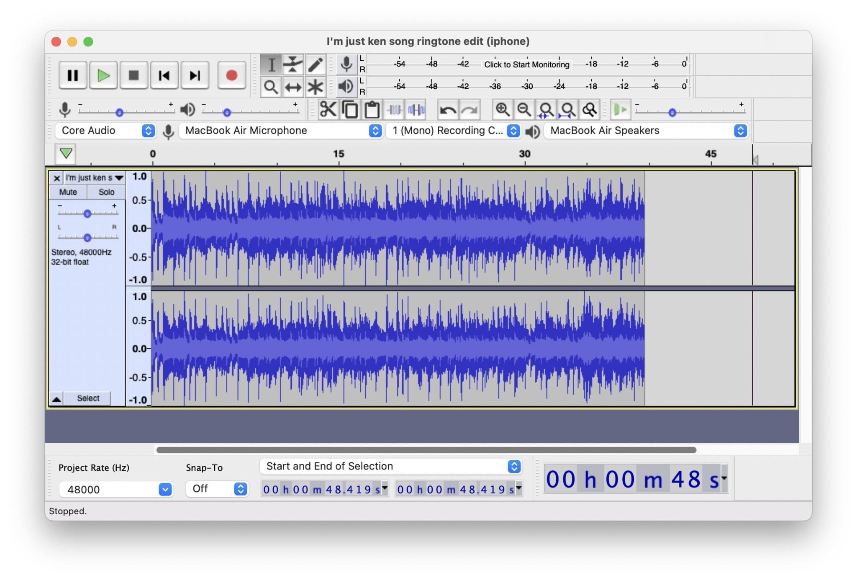This screenshot has height=580, width=857.
Task: Trim audio outside selection
Action: click(x=394, y=109)
